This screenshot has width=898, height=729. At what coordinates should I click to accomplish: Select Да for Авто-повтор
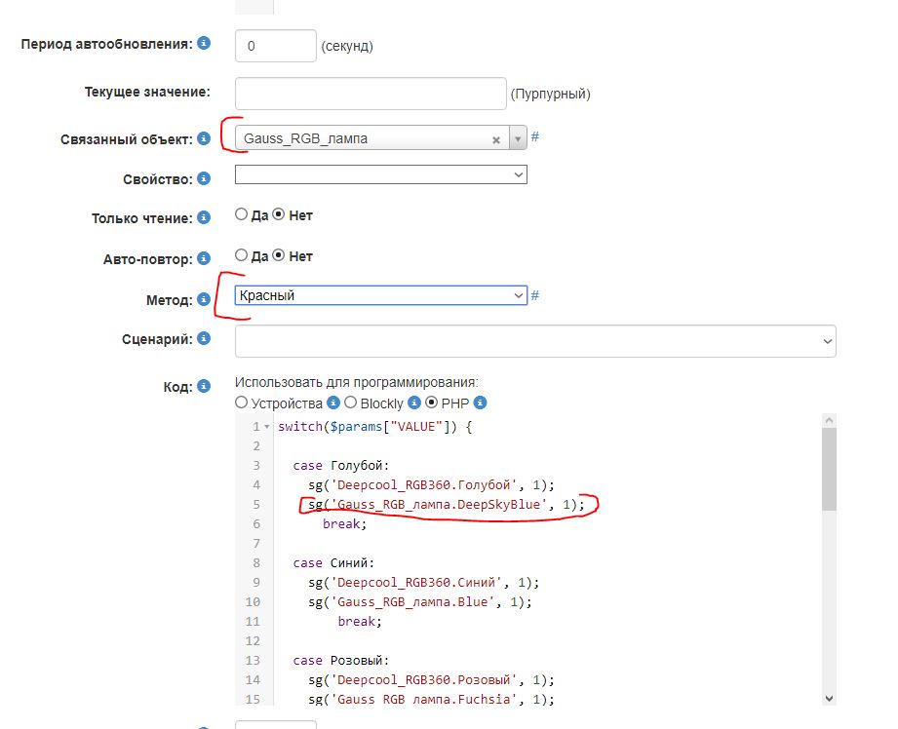point(241,254)
